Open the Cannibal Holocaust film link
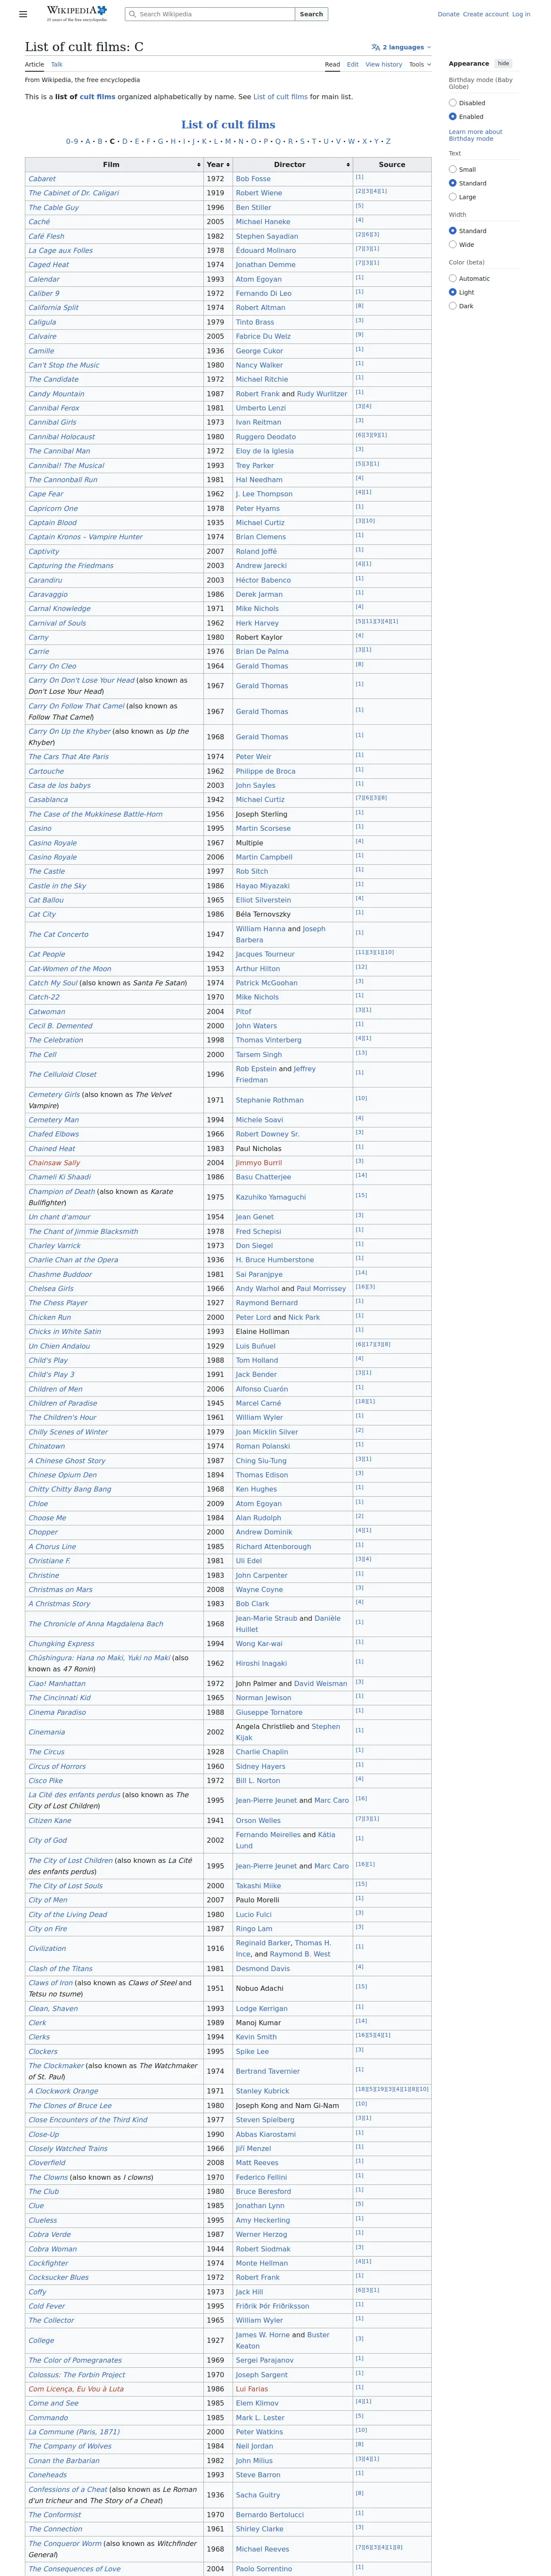Image resolution: width=551 pixels, height=2576 pixels. (62, 437)
